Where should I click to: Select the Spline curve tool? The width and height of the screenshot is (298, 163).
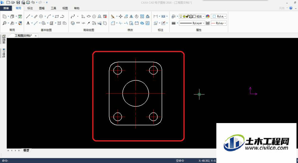73,16
